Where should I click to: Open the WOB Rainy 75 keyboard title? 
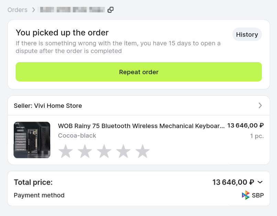(141, 126)
